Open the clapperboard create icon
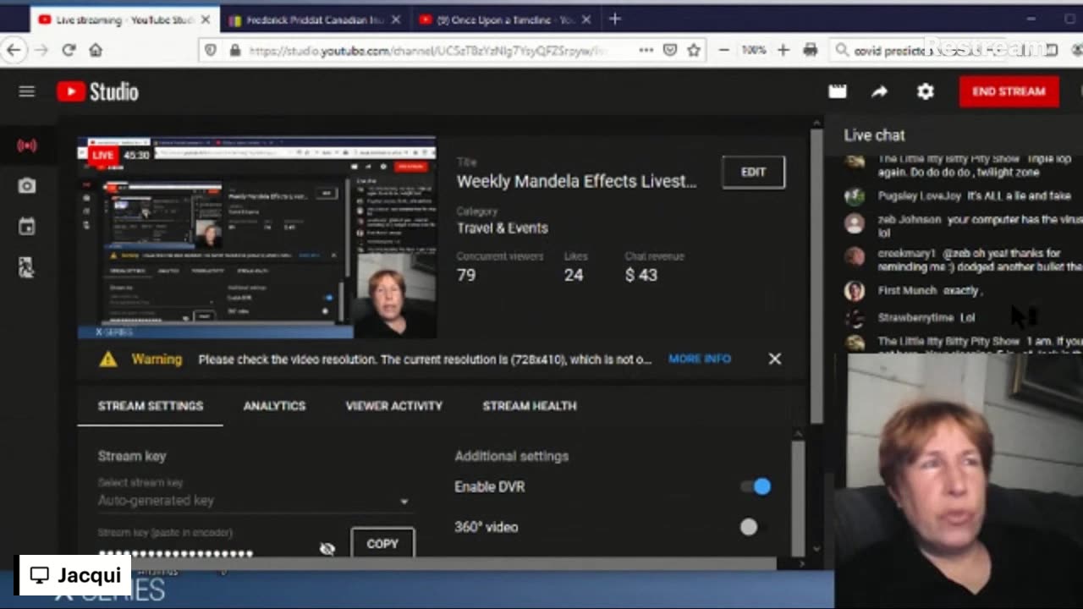 pos(838,91)
